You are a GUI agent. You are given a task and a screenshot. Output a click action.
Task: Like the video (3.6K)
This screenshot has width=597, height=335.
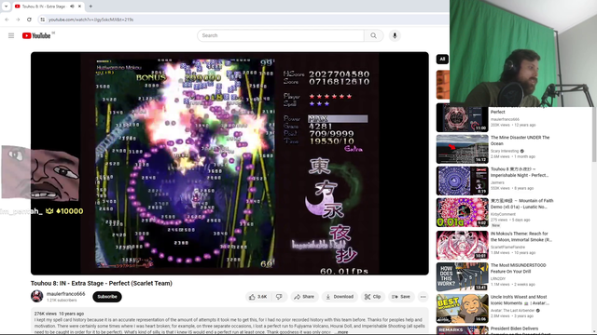click(x=258, y=297)
